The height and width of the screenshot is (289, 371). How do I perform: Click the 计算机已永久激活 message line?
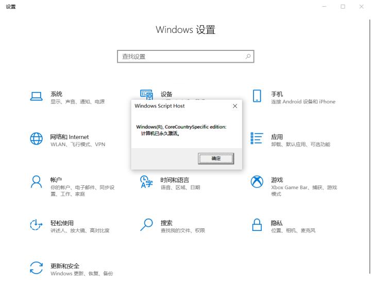coord(160,133)
